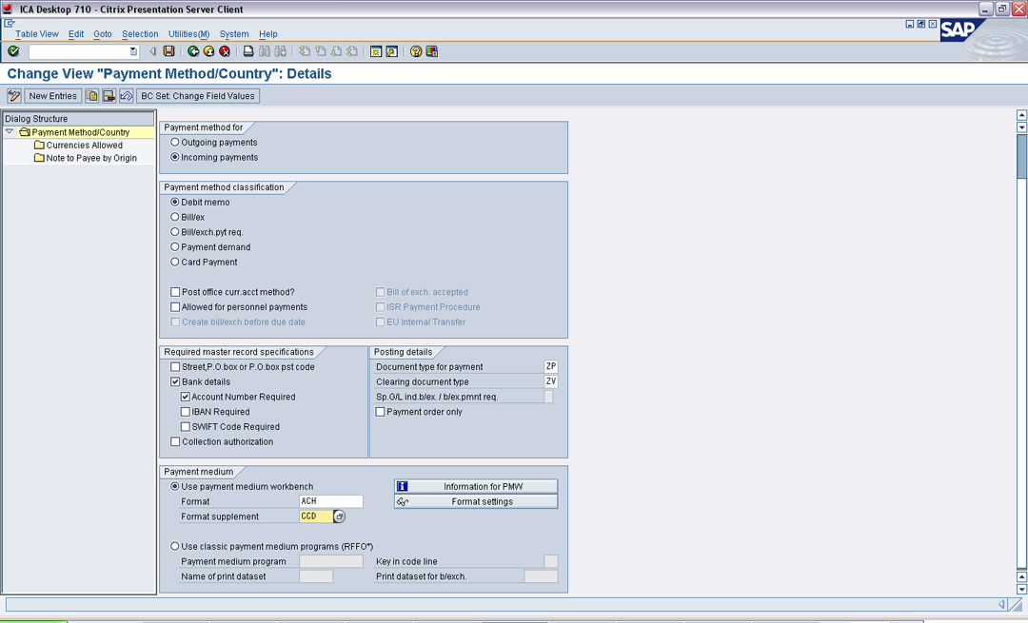Open the Goto menu
Image resolution: width=1028 pixels, height=623 pixels.
(x=102, y=34)
